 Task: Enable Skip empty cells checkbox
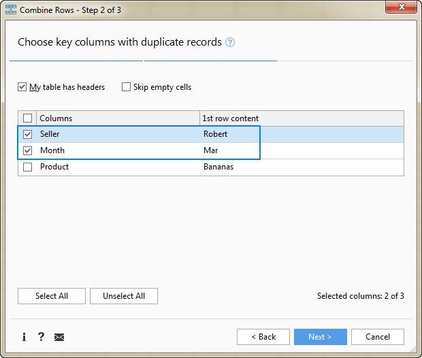126,87
